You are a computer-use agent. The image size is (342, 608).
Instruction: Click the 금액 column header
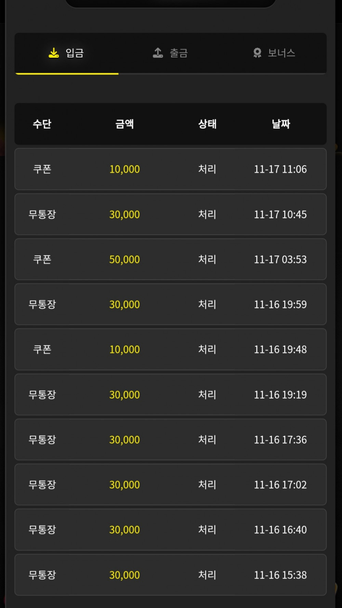[x=124, y=124]
